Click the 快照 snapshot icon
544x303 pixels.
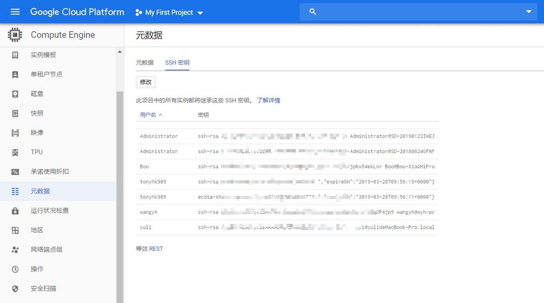[15, 113]
